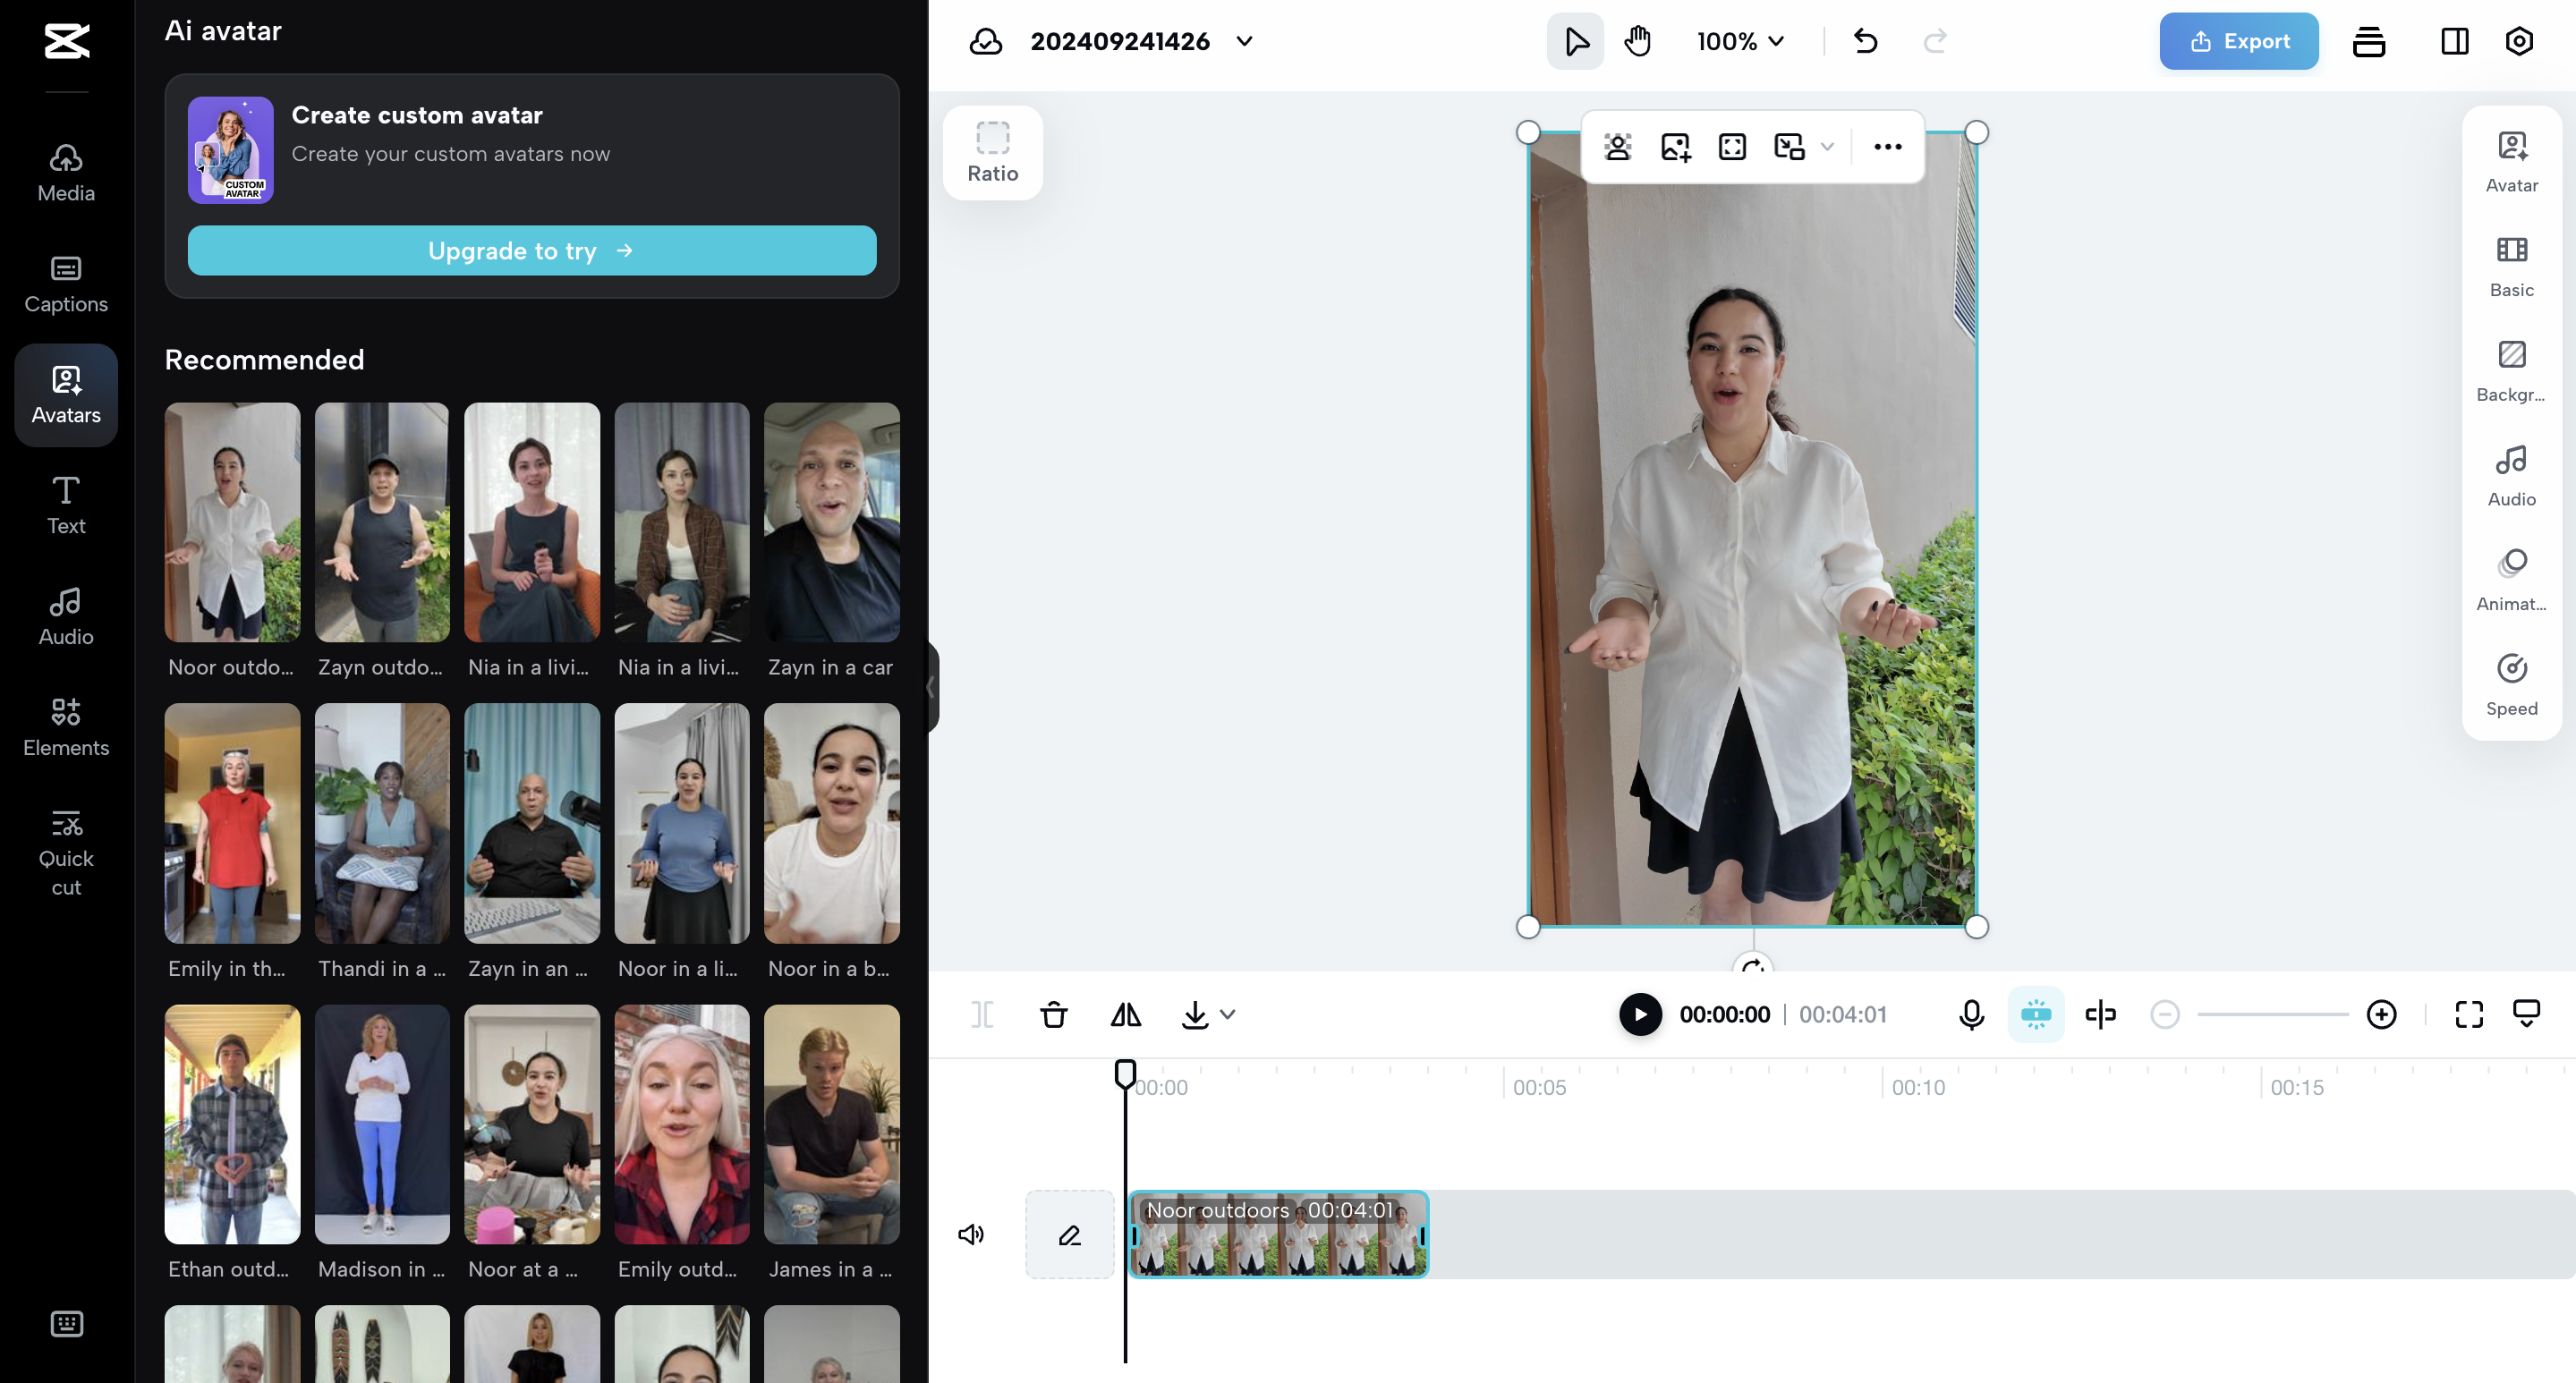Image resolution: width=2576 pixels, height=1383 pixels.
Task: Open the Elements tab in sidebar
Action: pos(66,728)
